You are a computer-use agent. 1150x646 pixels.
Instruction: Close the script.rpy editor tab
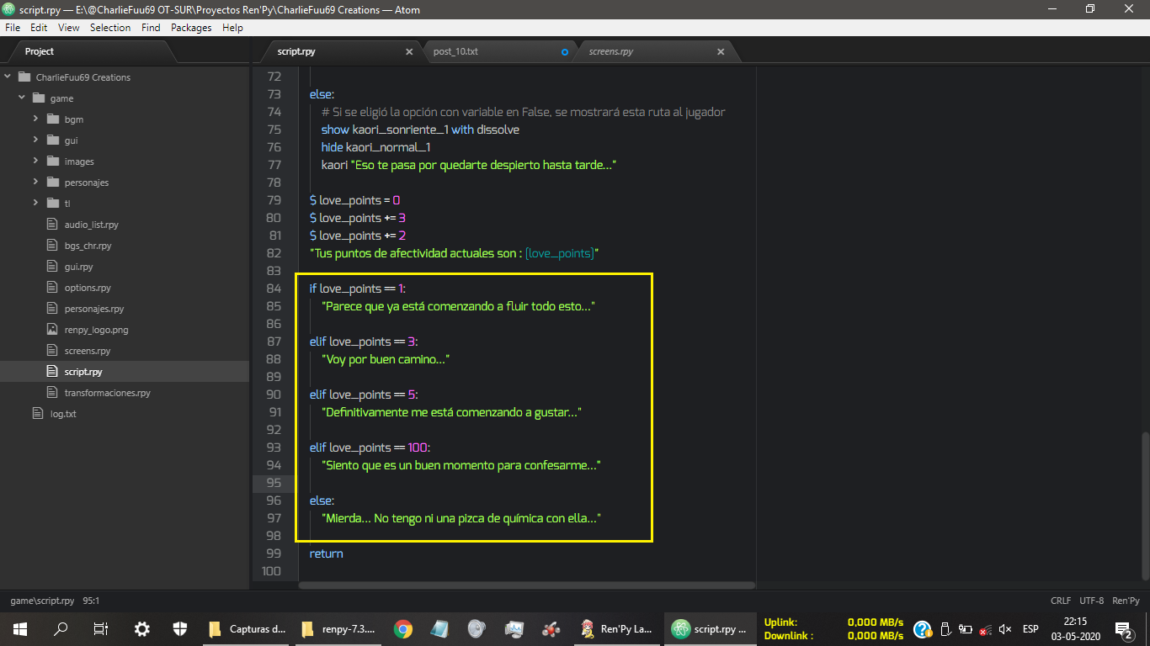(x=409, y=52)
